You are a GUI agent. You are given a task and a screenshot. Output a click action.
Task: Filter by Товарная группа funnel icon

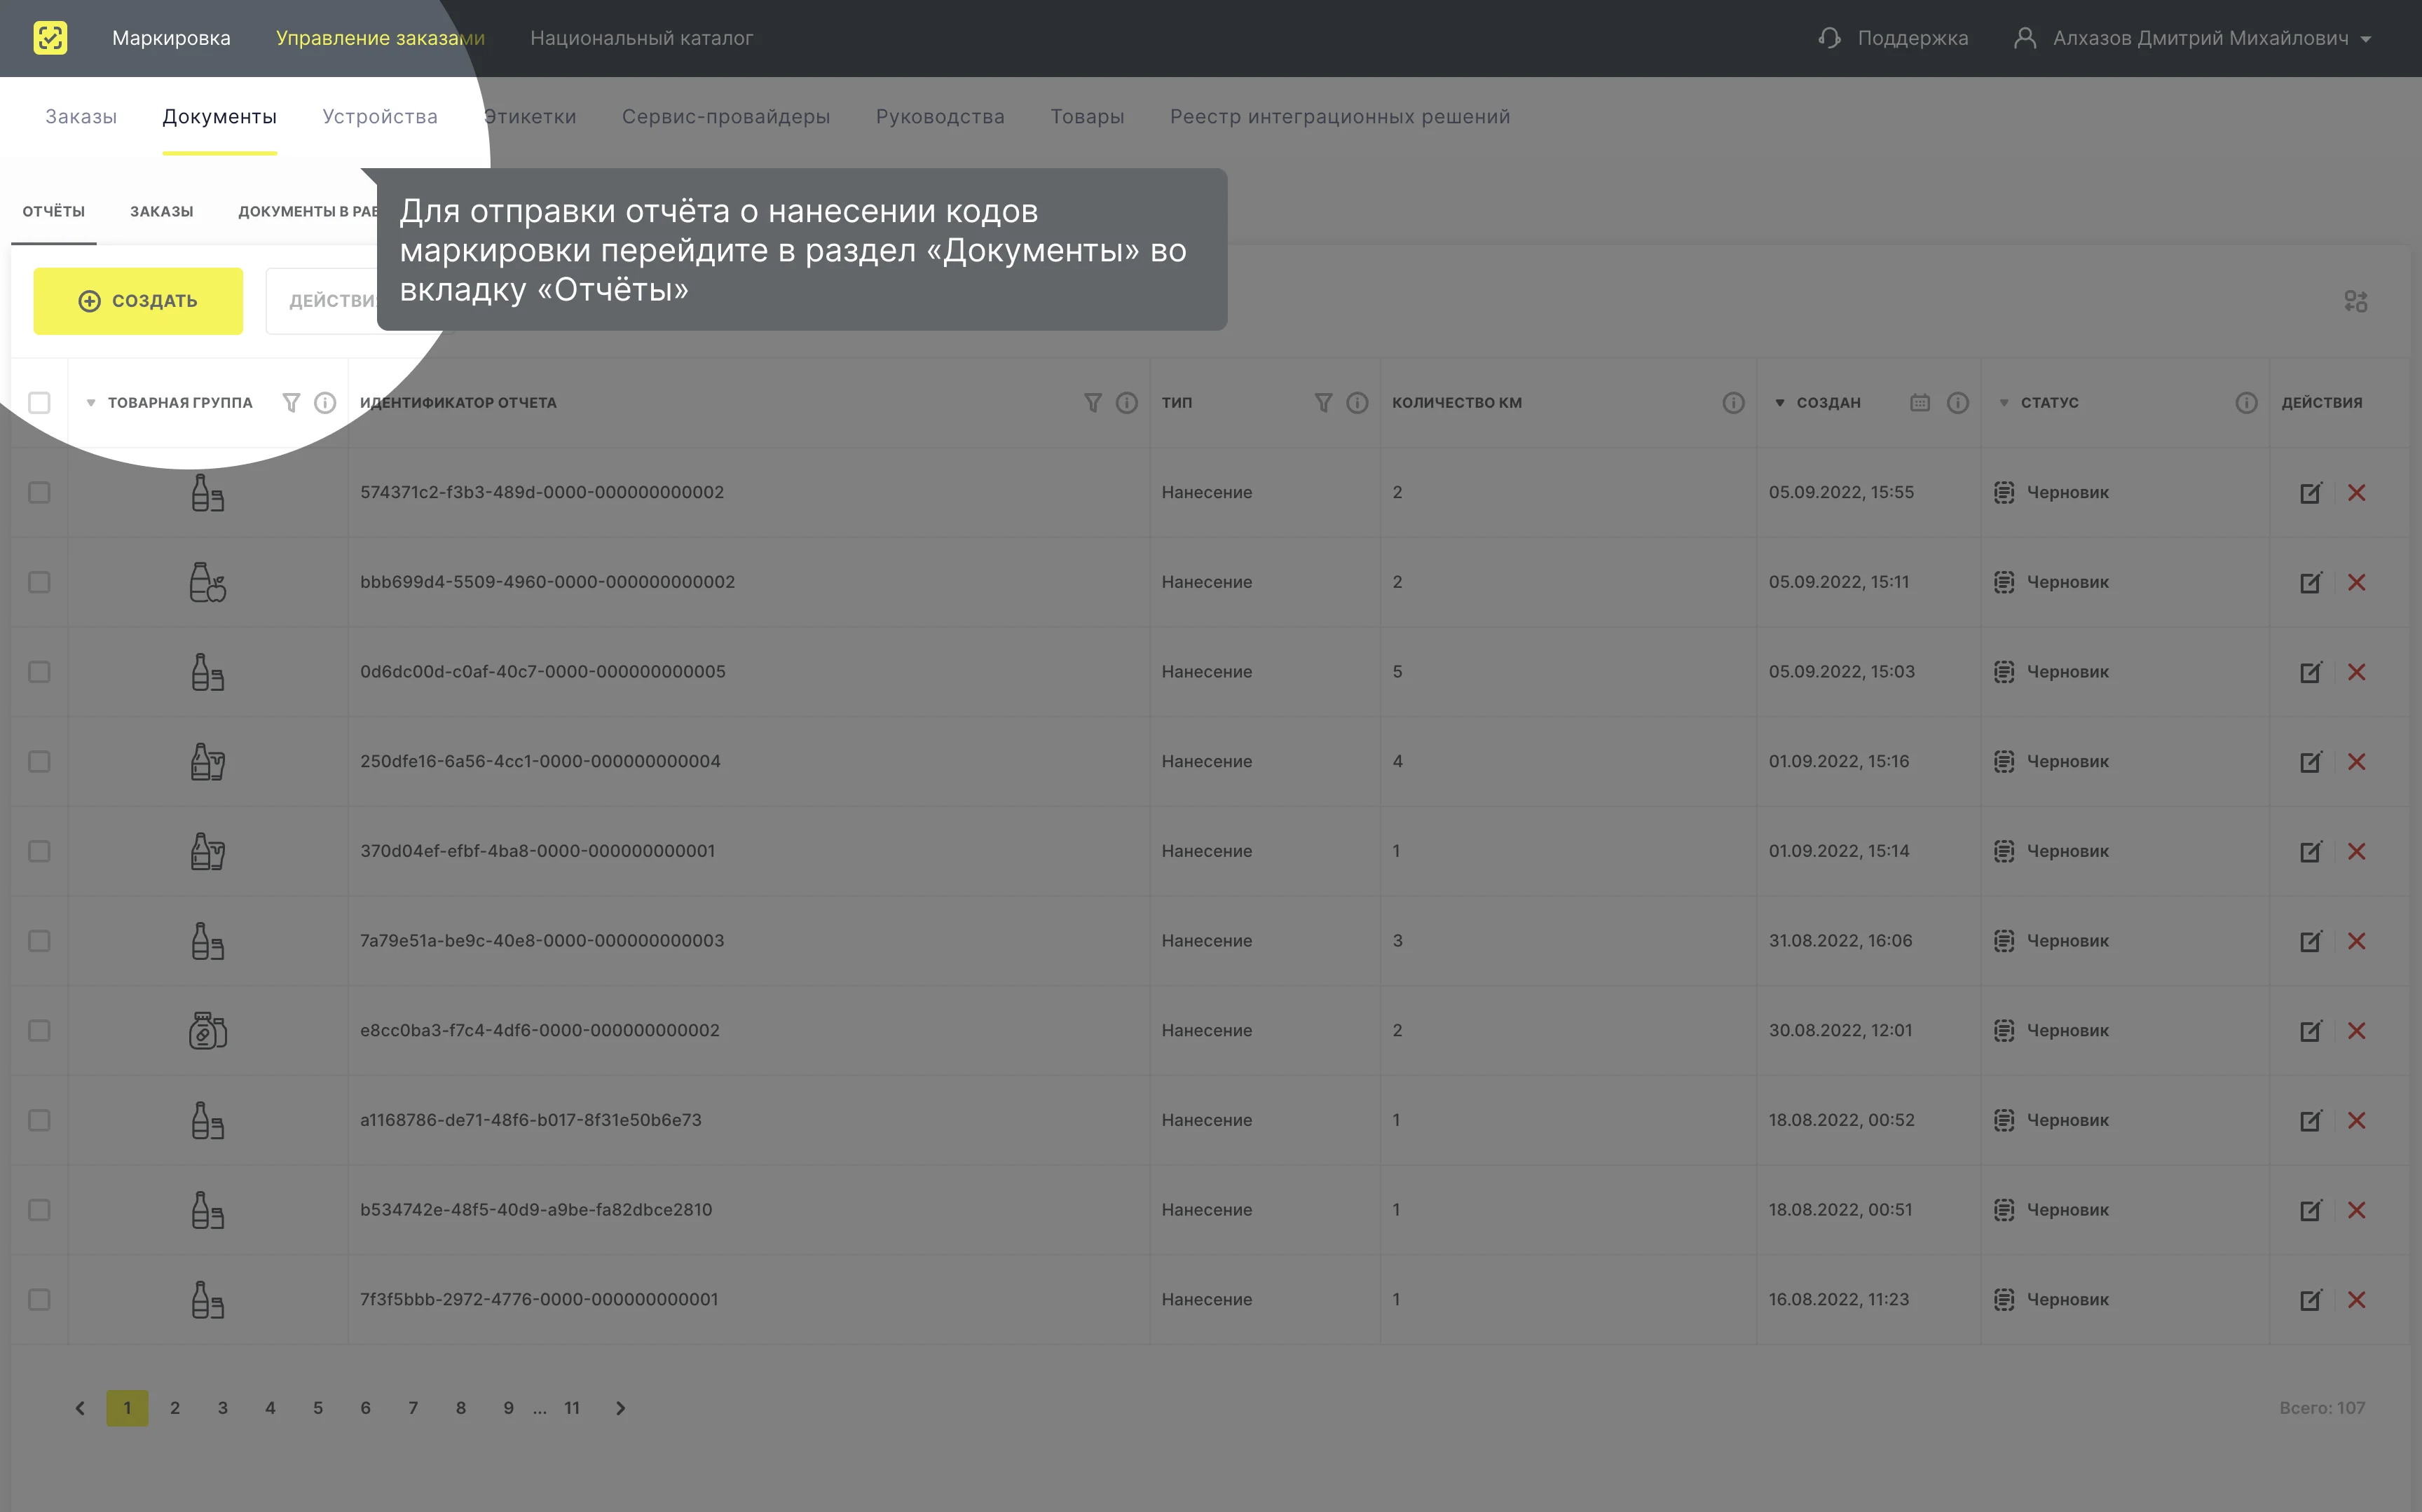[291, 402]
